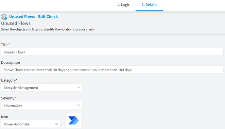This screenshot has width=225, height=129.
Task: Click the Unused Flows - Edit Check heading
Action: (33, 17)
